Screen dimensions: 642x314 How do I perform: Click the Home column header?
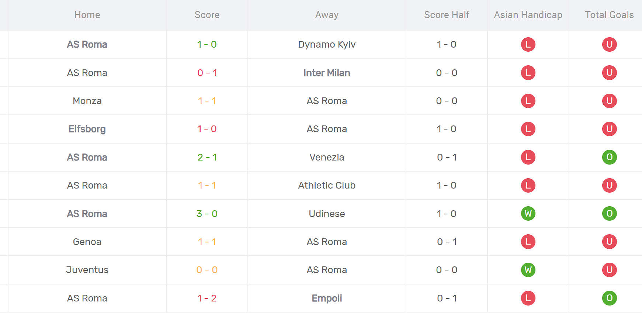point(87,15)
